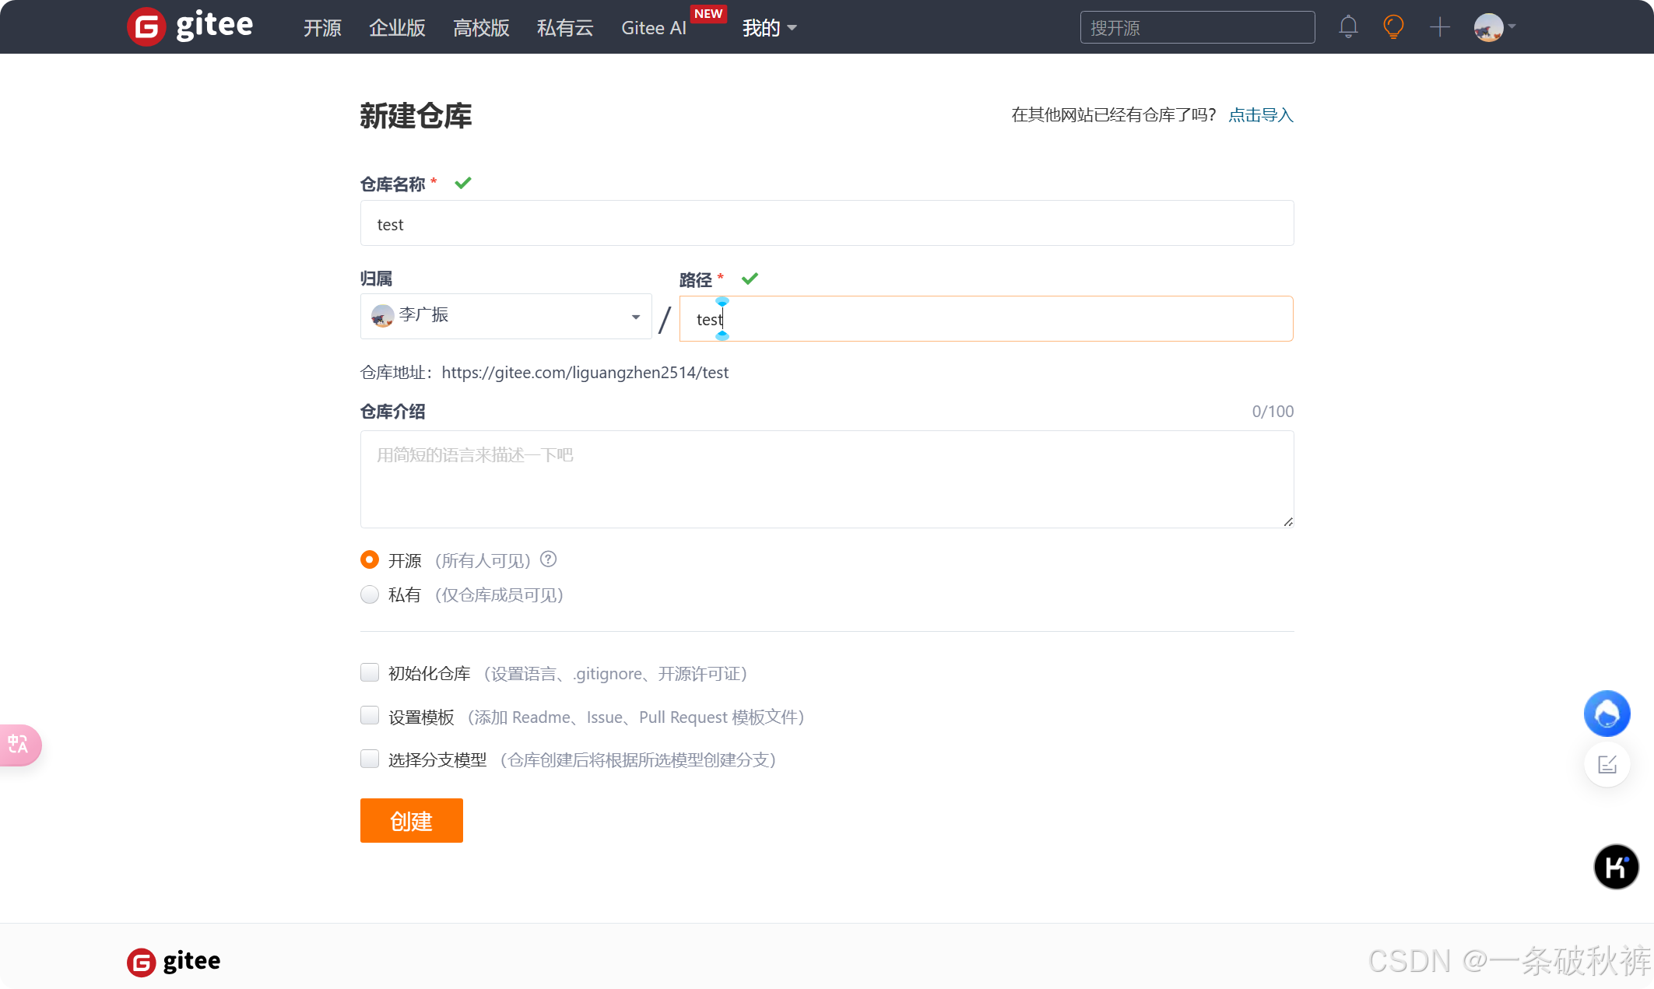Click the 点击导入 link
1654x989 pixels.
click(1261, 115)
